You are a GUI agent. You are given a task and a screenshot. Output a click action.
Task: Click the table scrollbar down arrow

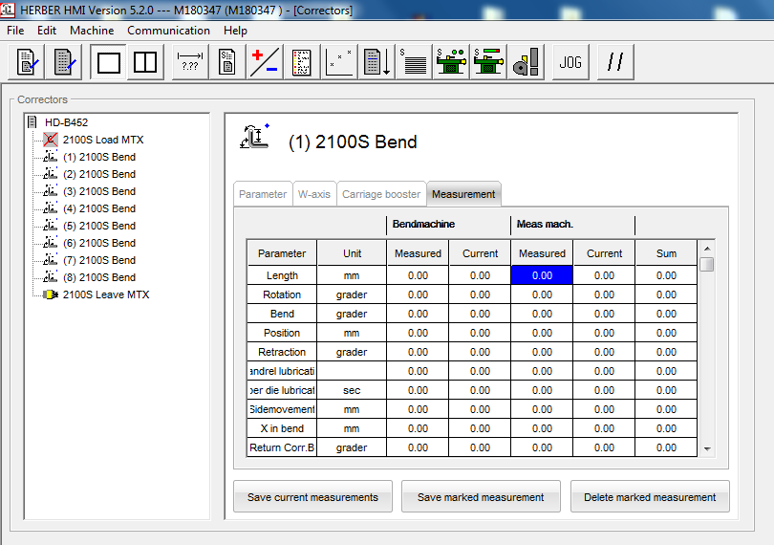pos(707,448)
